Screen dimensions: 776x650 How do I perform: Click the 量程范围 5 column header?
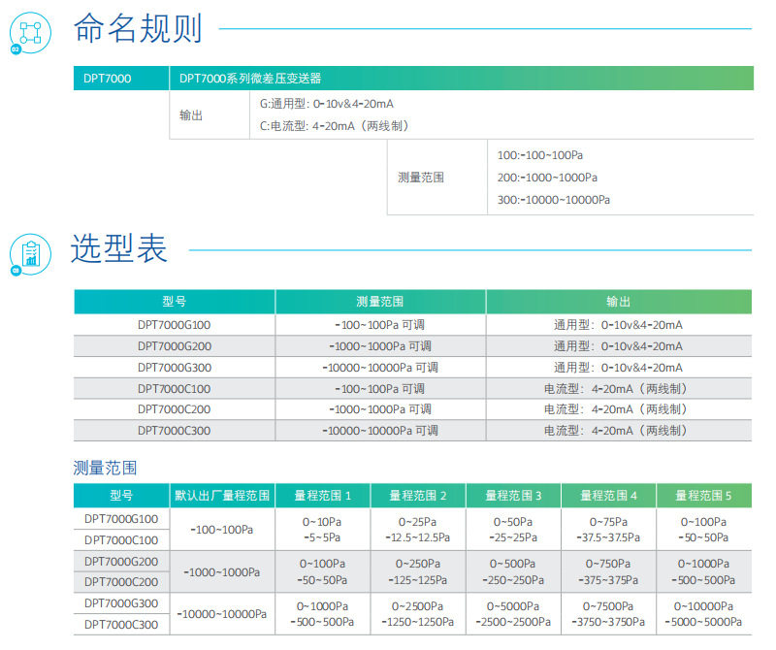pos(704,496)
